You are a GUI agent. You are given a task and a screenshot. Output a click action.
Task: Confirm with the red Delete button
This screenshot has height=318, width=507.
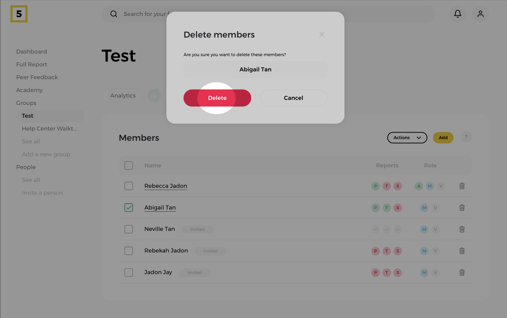click(217, 98)
